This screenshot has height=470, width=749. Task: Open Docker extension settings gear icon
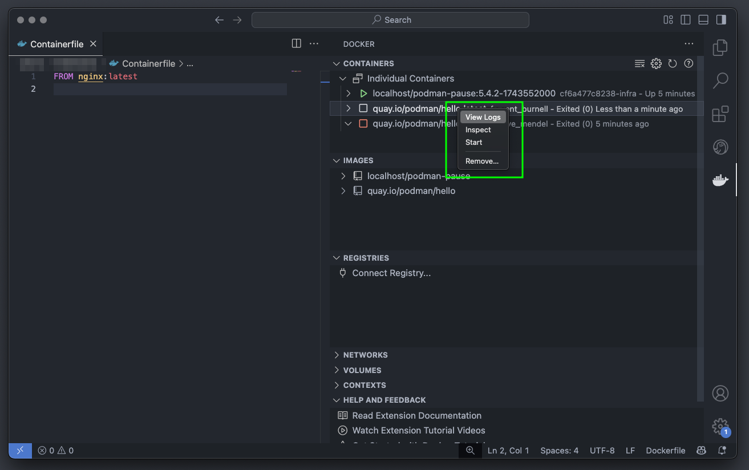pos(655,63)
